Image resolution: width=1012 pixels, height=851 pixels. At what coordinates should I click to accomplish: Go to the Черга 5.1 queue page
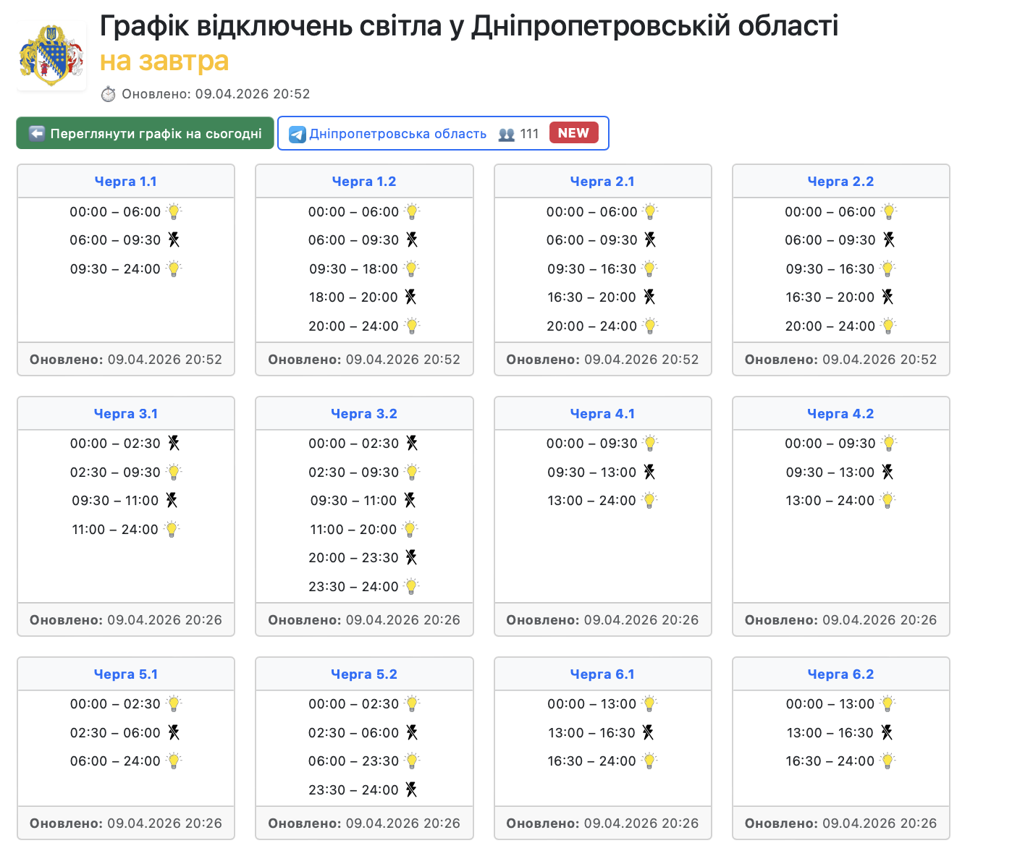coord(125,674)
